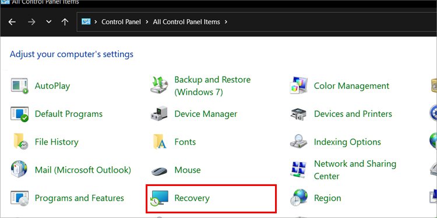
Task: Expand chevron after Control Panel breadcrumb
Action: point(147,22)
